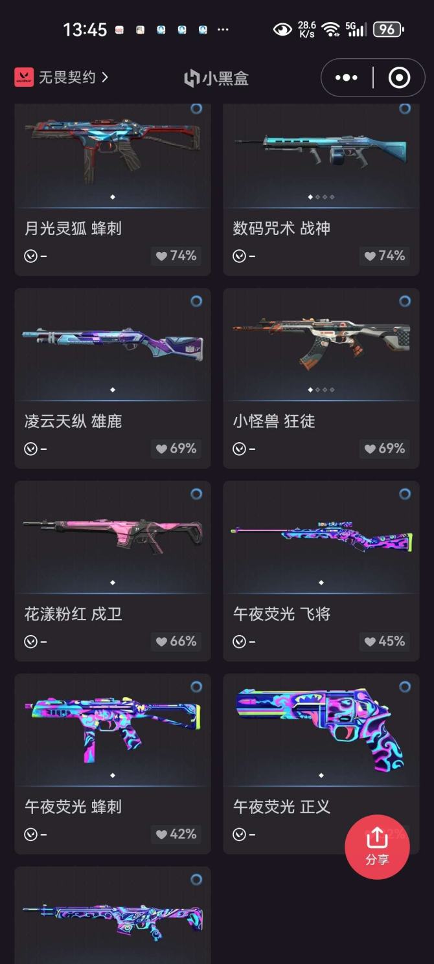Open the mini program three-dots menu

(x=346, y=78)
